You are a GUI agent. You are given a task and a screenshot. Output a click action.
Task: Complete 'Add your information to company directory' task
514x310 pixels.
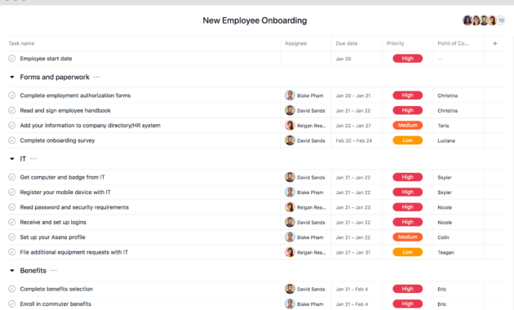click(x=11, y=126)
